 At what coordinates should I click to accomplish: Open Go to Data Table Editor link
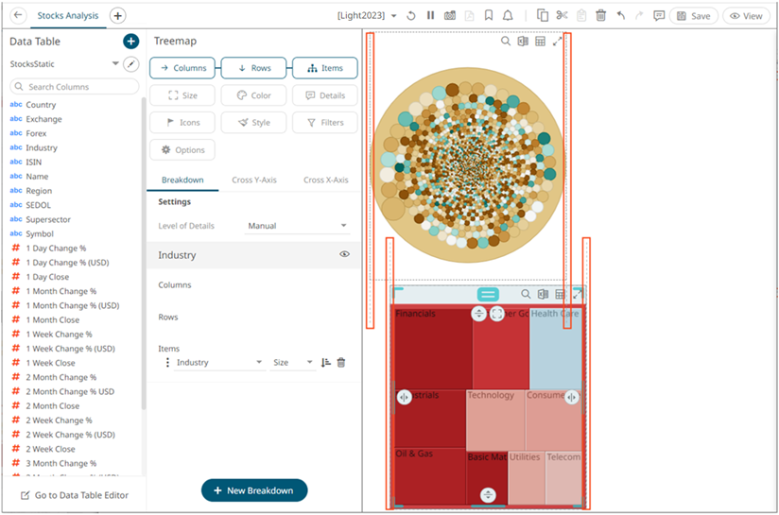(75, 495)
